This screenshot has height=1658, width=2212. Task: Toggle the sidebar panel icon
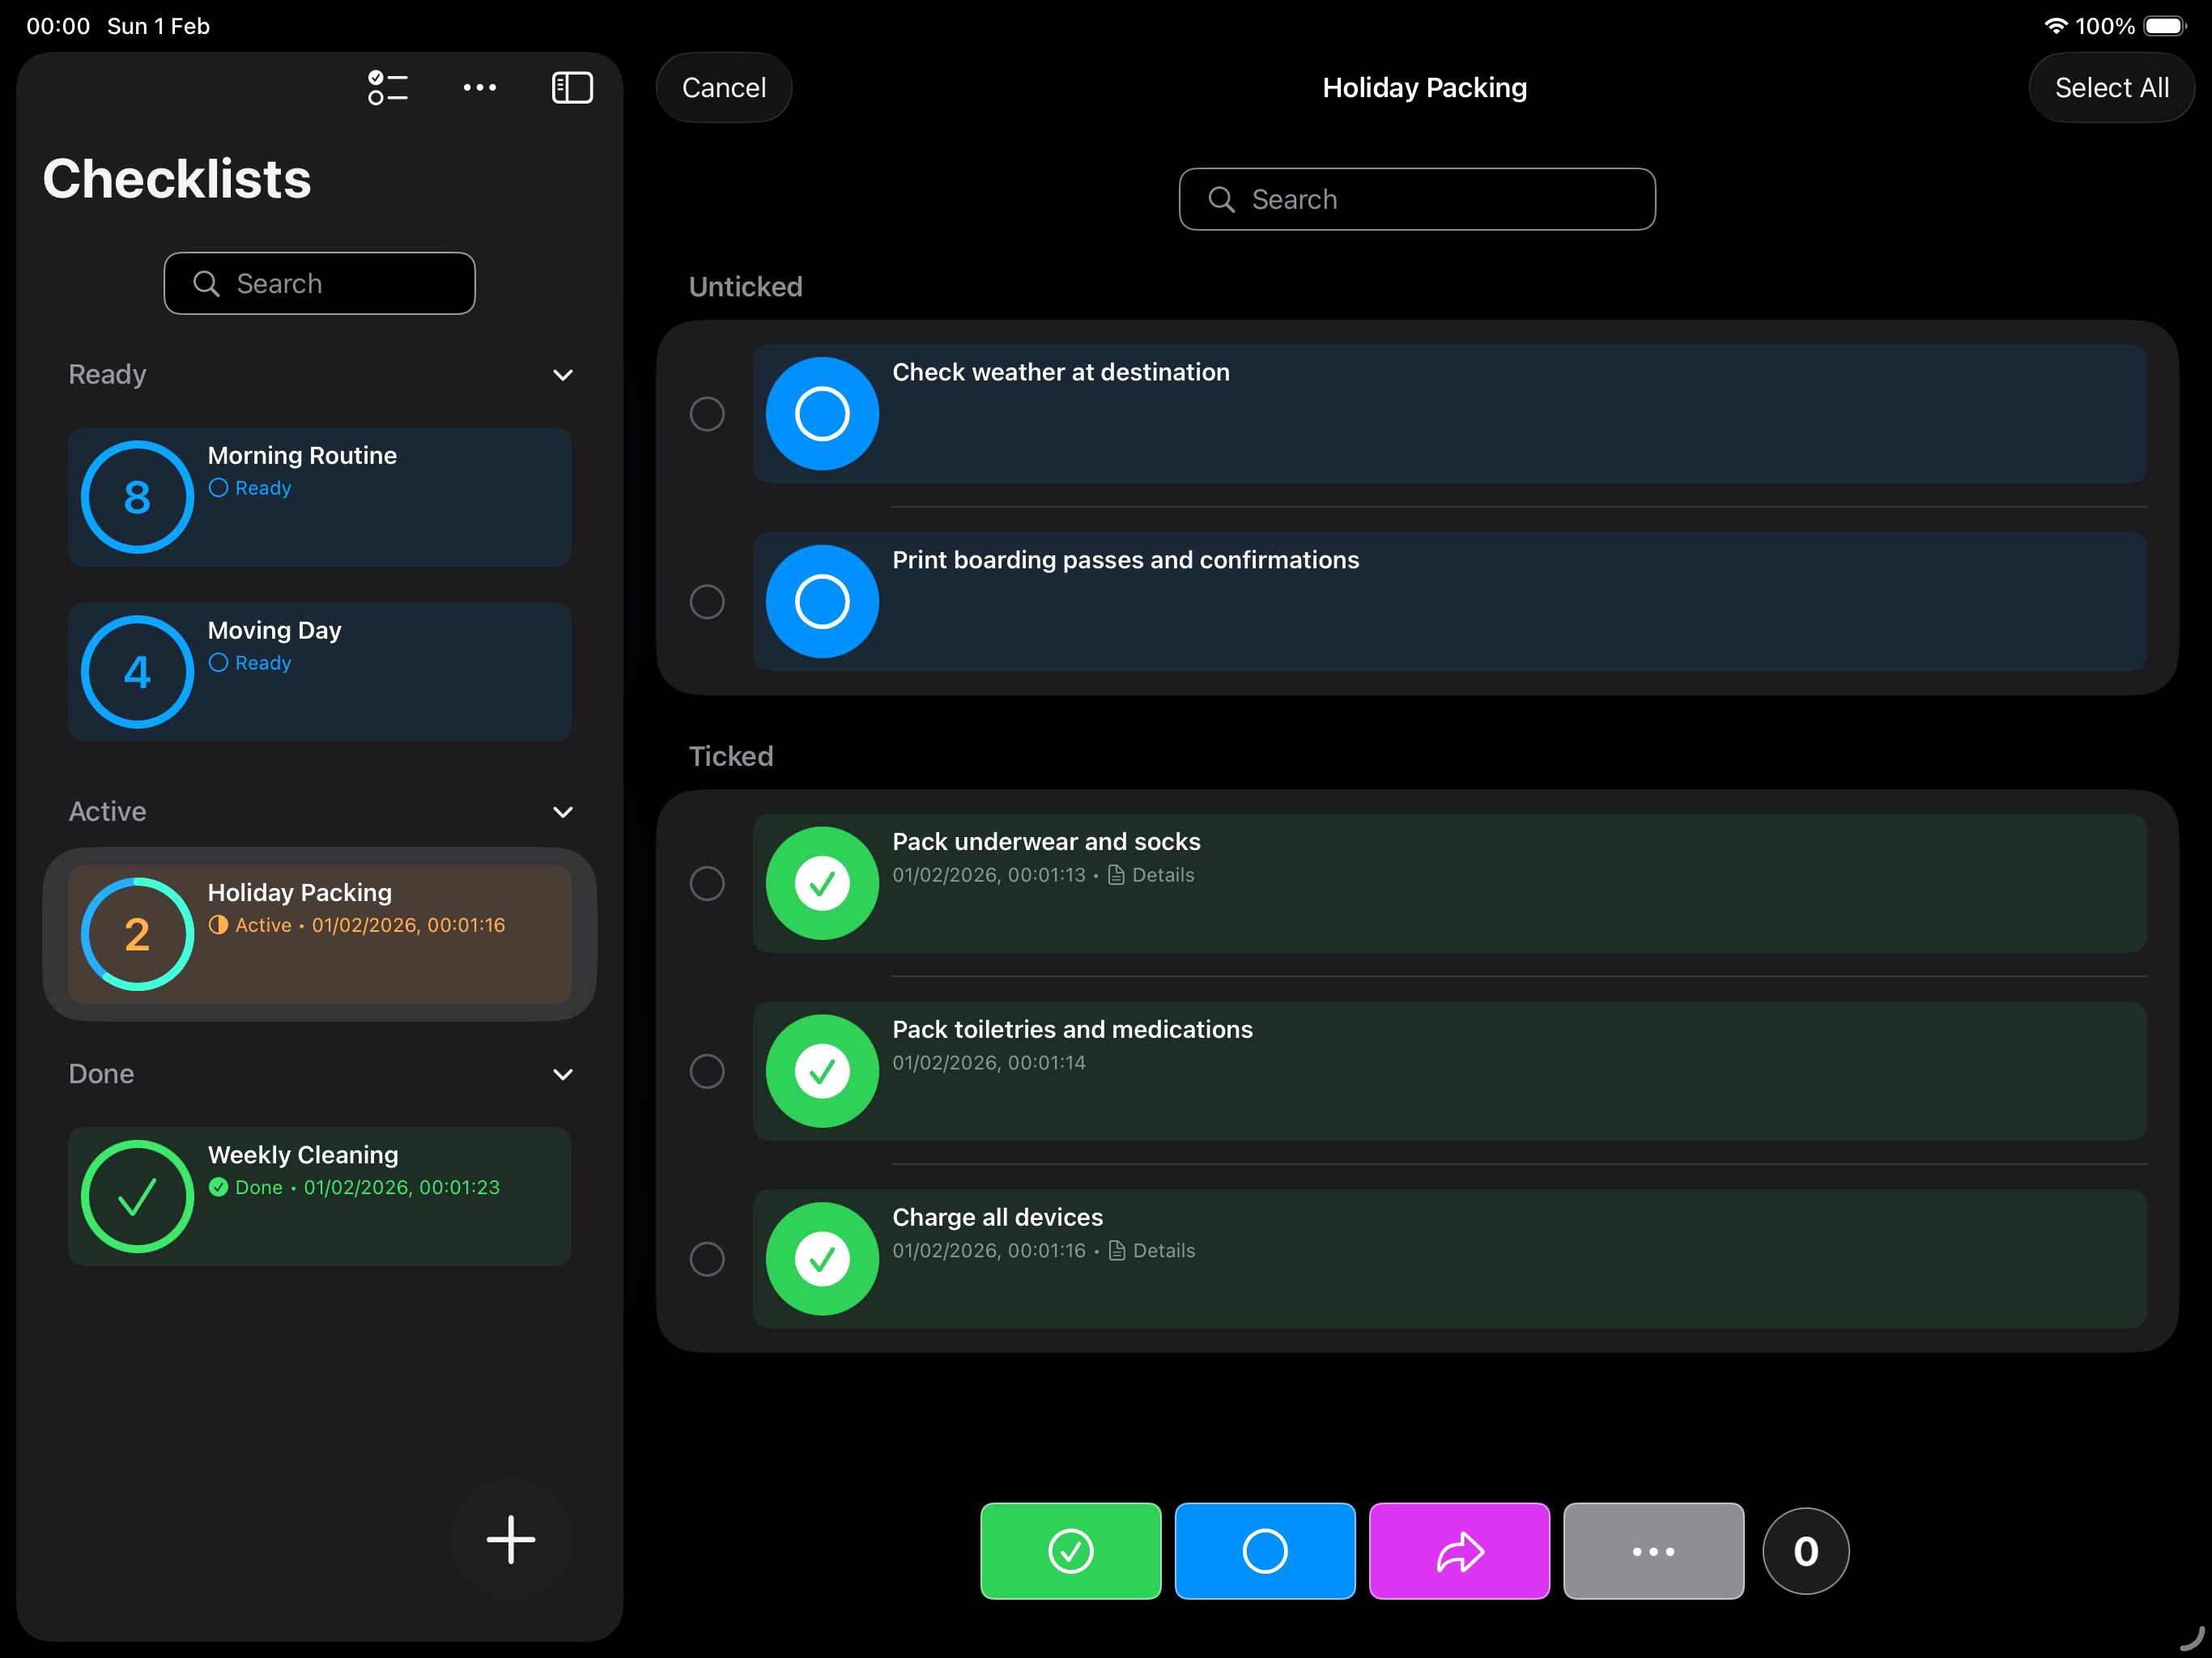pos(572,88)
